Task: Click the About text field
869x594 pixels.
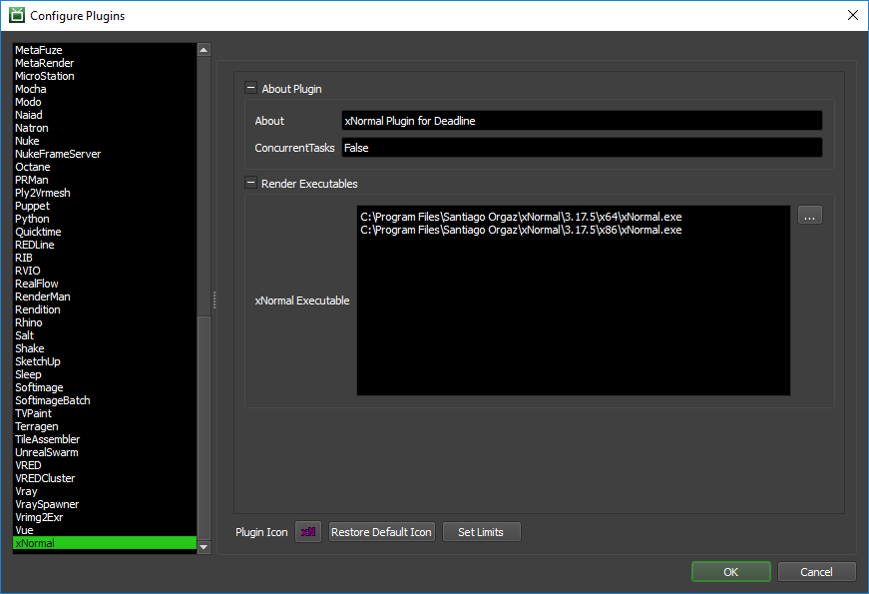Action: 581,121
